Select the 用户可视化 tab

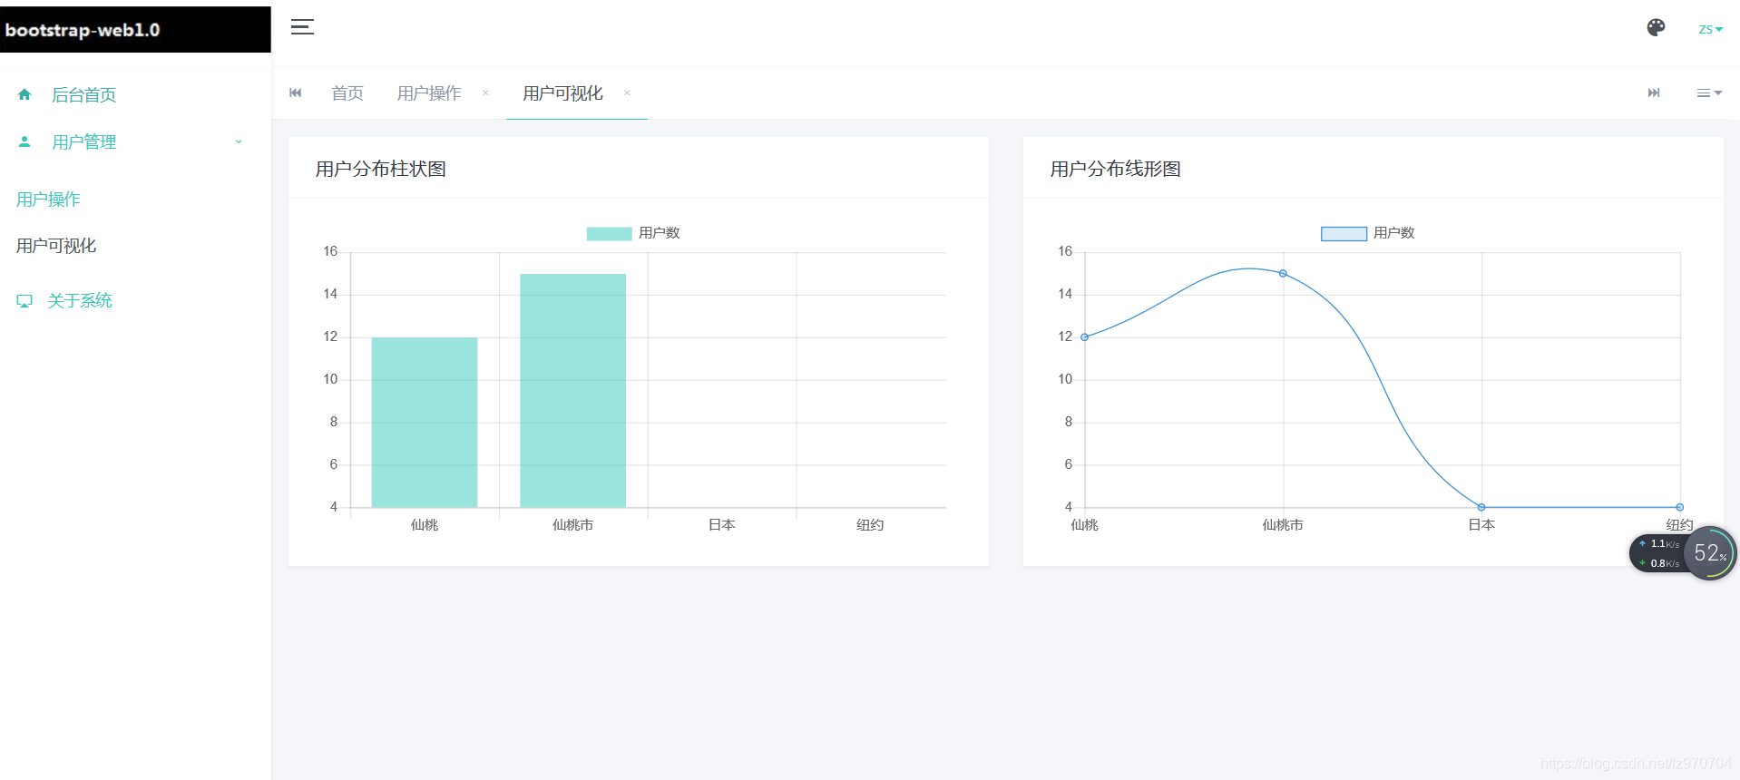click(x=562, y=93)
